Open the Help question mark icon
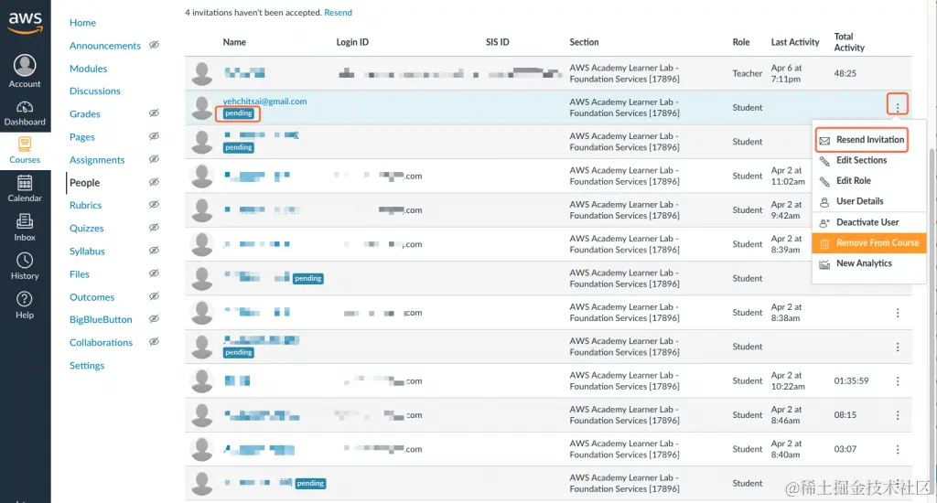The height and width of the screenshot is (503, 937). click(x=25, y=299)
